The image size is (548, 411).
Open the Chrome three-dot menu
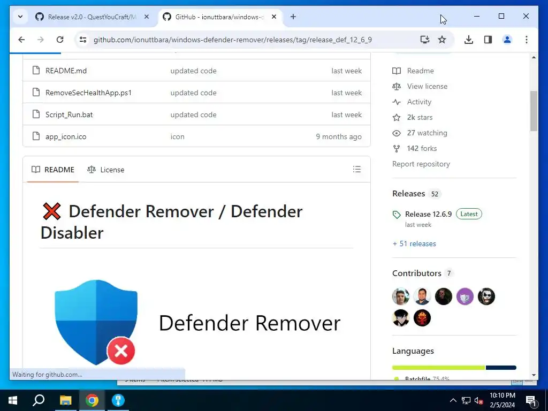(x=527, y=40)
